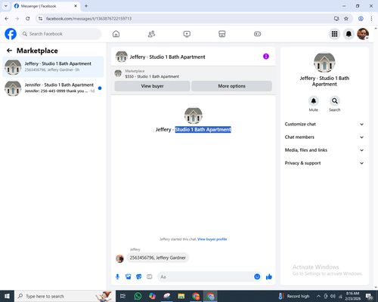Expand Chat members section
378x302 pixels.
[x=324, y=137]
